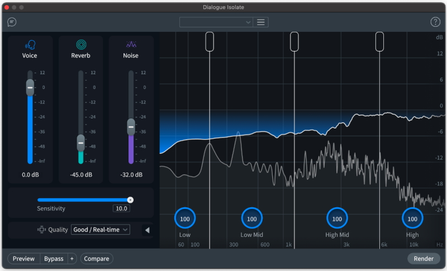
Task: Click the Reverb -45.0 dB value
Action: (81, 175)
